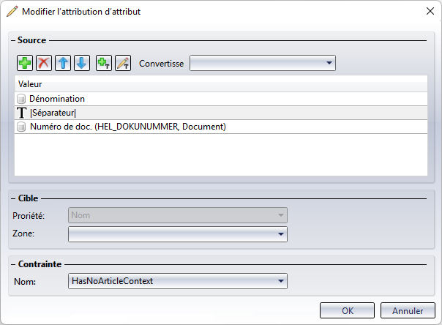Select the |Séparateur| text row
Viewport: 442px width, 325px height.
(221, 113)
